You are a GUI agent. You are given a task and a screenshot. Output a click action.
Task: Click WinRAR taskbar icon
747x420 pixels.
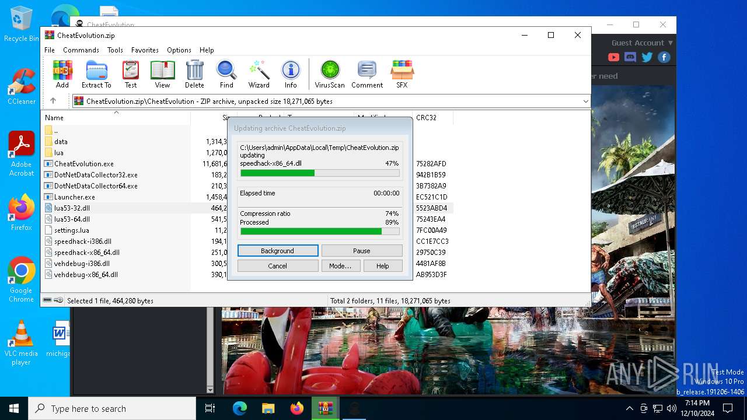tap(325, 408)
